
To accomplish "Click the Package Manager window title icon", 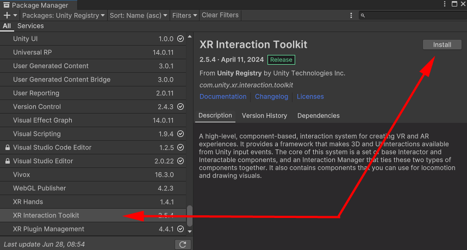I will [x=5, y=5].
